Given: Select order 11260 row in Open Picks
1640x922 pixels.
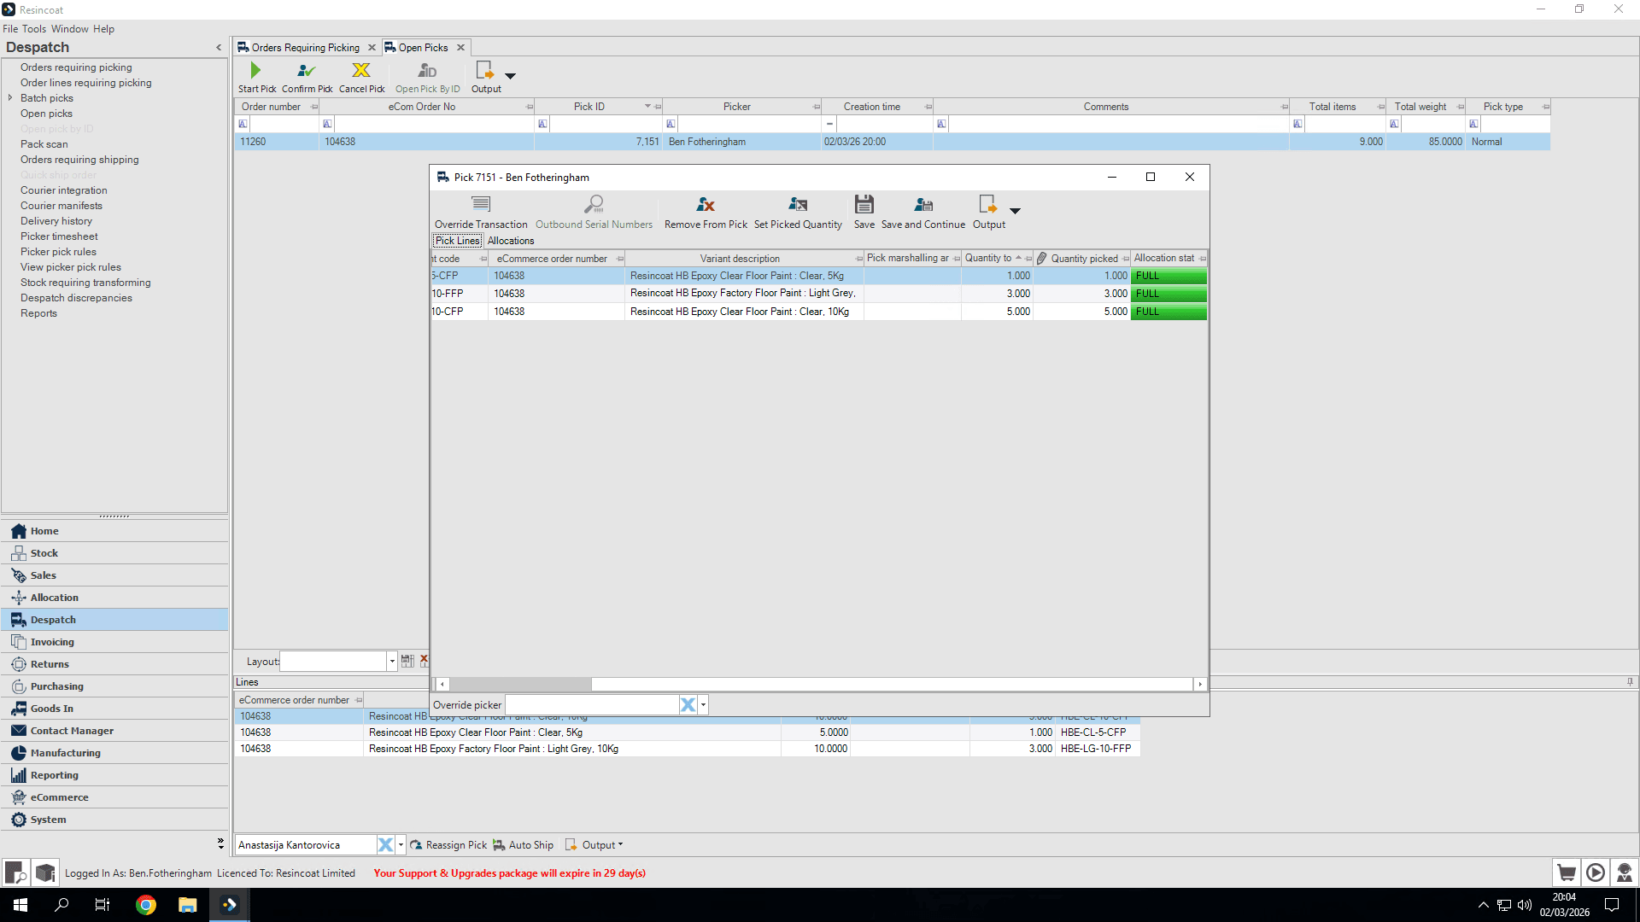Looking at the screenshot, I should [x=893, y=142].
